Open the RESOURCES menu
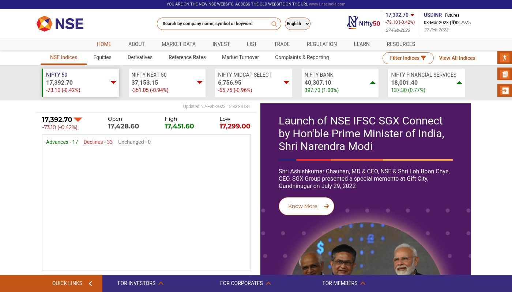This screenshot has width=512, height=292. pyautogui.click(x=401, y=44)
